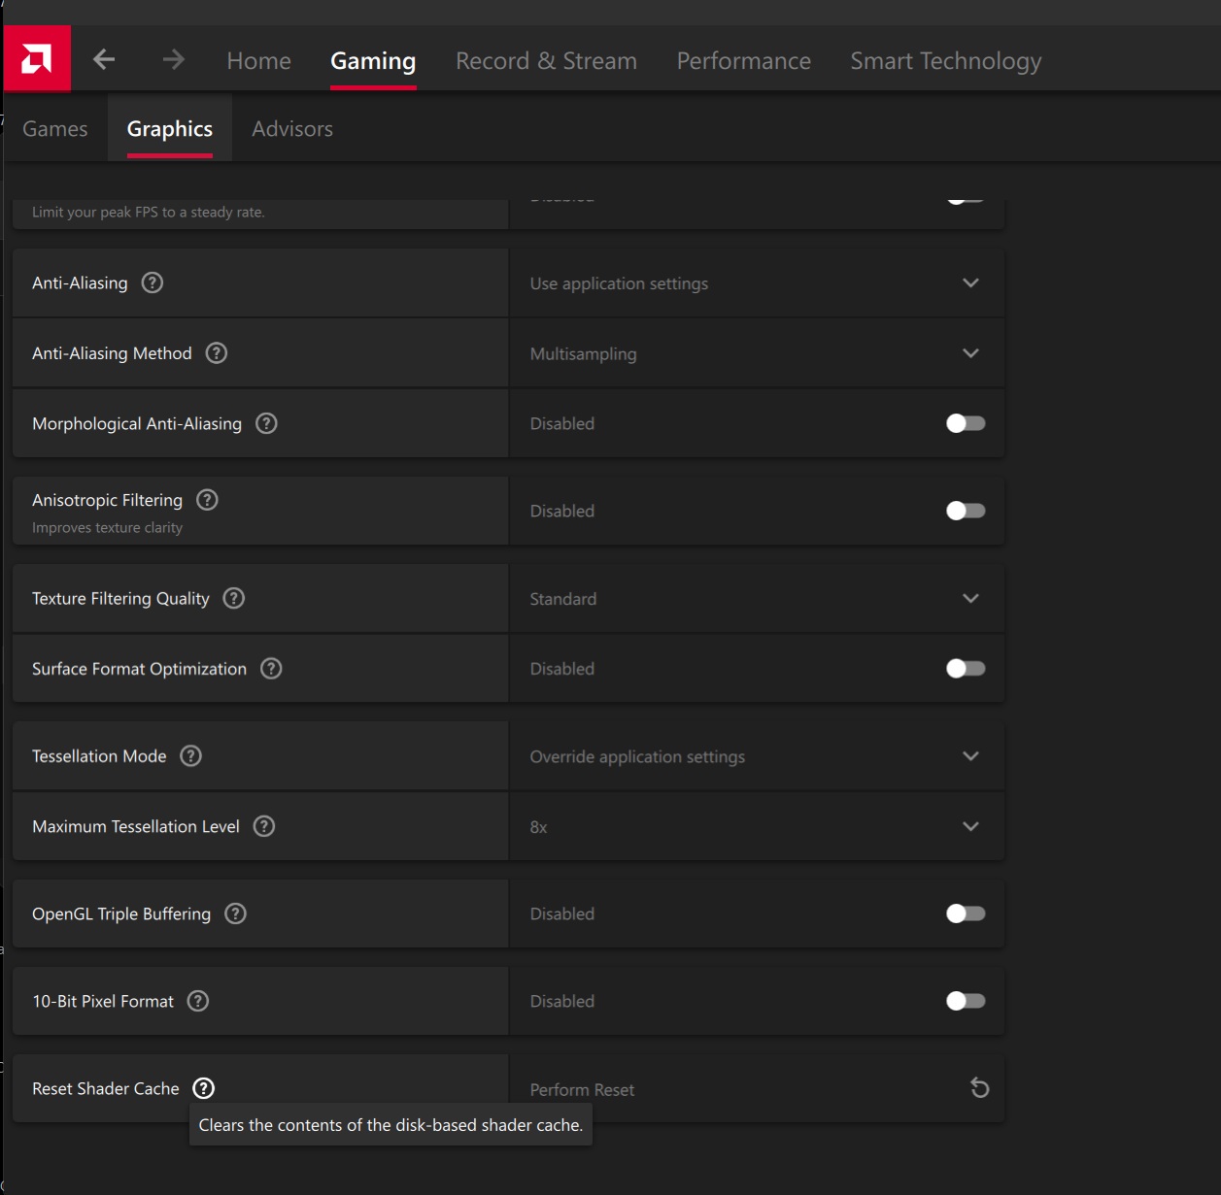Go to Smart Technology tab
The height and width of the screenshot is (1195, 1221).
(946, 61)
